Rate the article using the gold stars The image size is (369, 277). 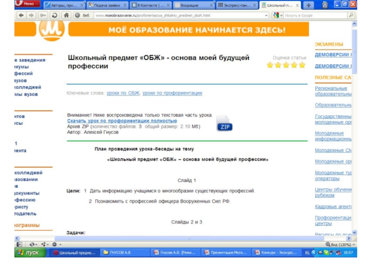coord(286,65)
